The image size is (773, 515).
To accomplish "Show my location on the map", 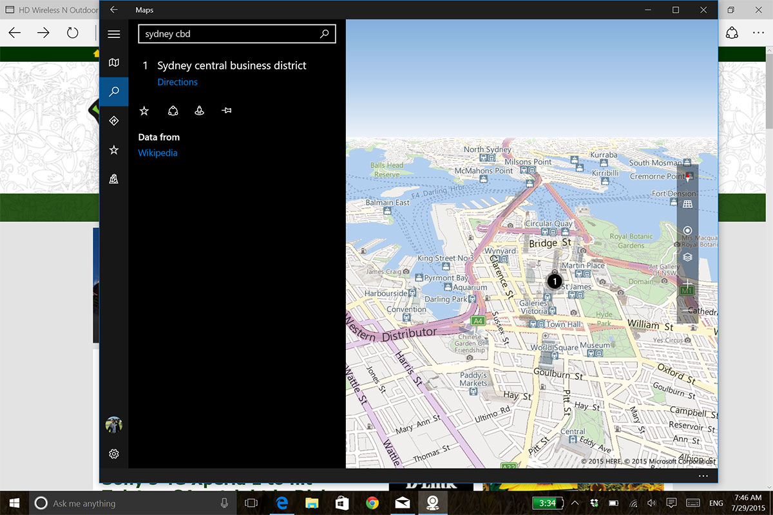I will coord(687,230).
